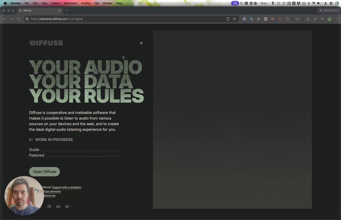Viewport: 341px width, 220px height.
Task: Click the purple screen recording indicator
Action: pos(235,3)
